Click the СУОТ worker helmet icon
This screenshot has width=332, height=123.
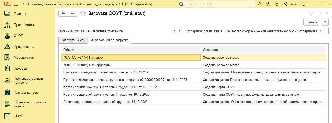(7, 36)
